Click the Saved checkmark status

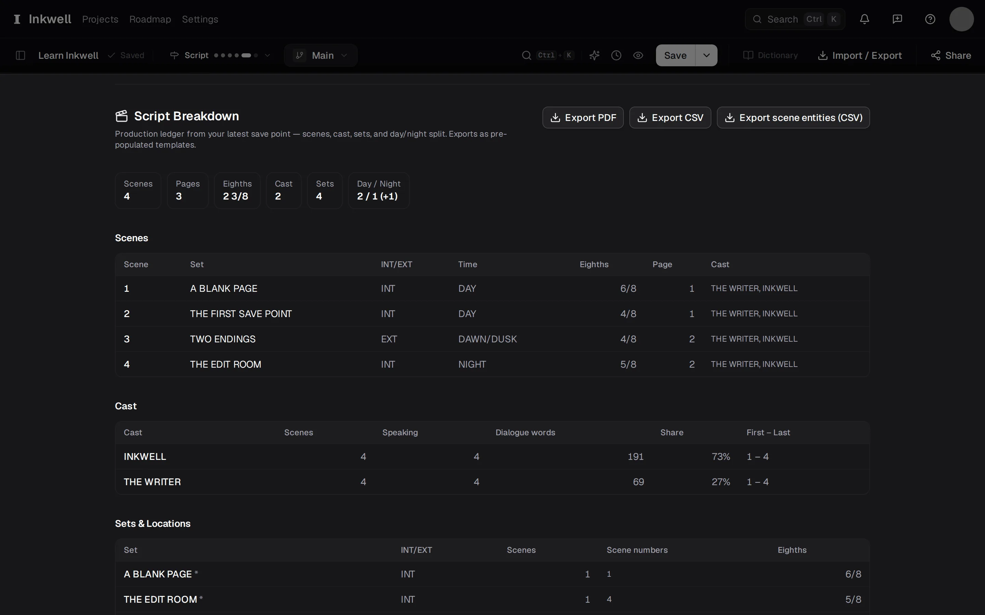click(126, 55)
